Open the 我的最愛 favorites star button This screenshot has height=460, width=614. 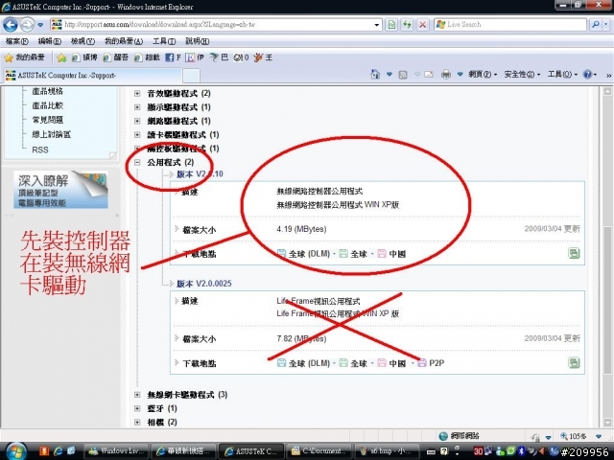pyautogui.click(x=24, y=57)
